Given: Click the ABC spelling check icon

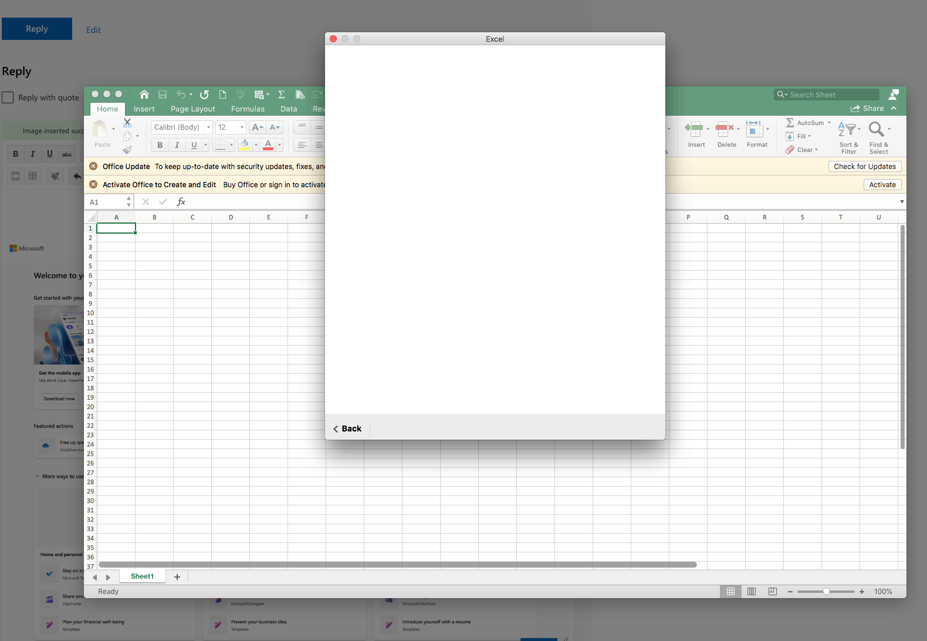Looking at the screenshot, I should coord(241,95).
